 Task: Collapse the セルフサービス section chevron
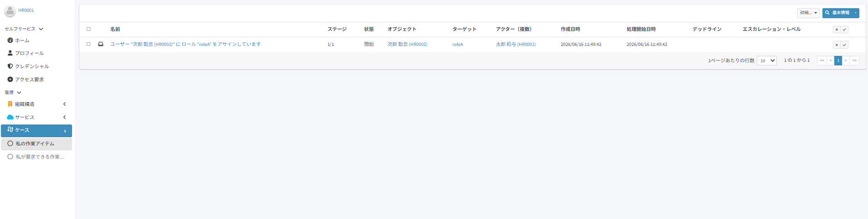pyautogui.click(x=41, y=29)
